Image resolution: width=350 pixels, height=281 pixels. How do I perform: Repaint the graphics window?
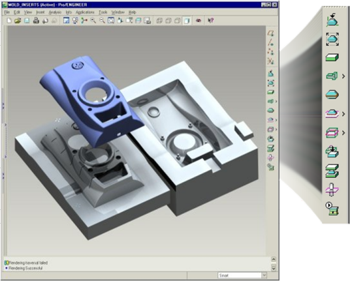tap(66, 21)
